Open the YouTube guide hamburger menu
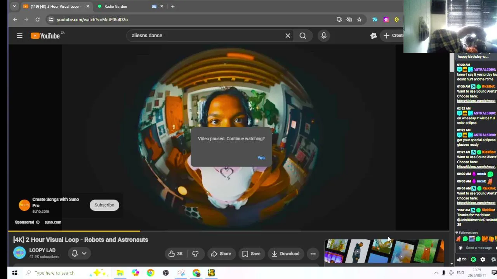 19,36
